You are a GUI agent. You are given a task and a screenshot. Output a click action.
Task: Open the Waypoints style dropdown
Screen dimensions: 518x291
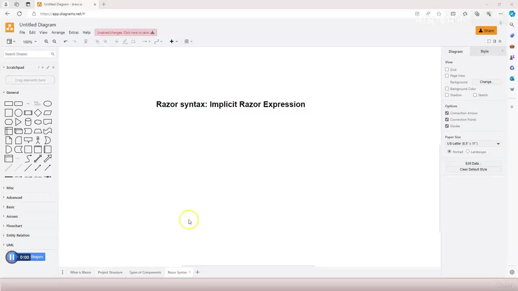pos(158,42)
